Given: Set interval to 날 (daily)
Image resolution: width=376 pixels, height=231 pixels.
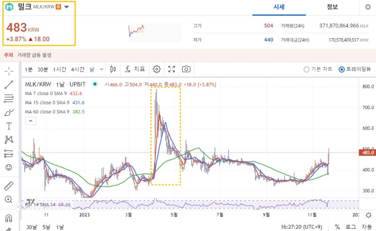Looking at the screenshot, I should pos(92,70).
